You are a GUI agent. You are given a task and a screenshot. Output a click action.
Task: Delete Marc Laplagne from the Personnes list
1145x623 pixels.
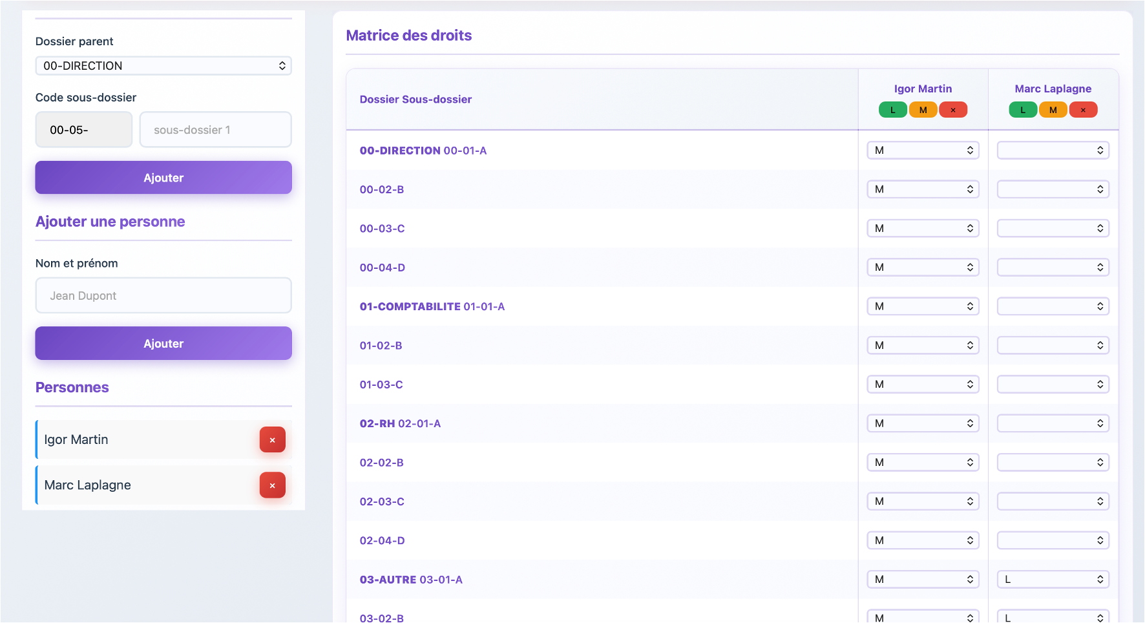pos(272,485)
